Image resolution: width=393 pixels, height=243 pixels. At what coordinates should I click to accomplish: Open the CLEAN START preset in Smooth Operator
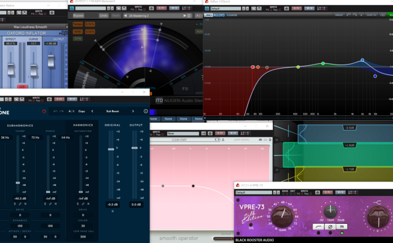[x=179, y=139]
